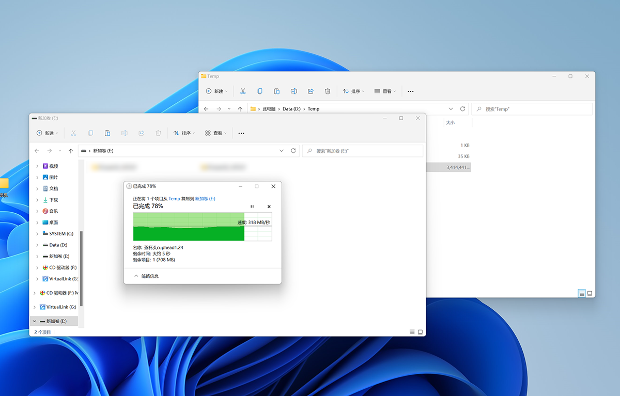620x396 pixels.
Task: Click Rename icon in Temp window toolbar
Action: (x=293, y=91)
